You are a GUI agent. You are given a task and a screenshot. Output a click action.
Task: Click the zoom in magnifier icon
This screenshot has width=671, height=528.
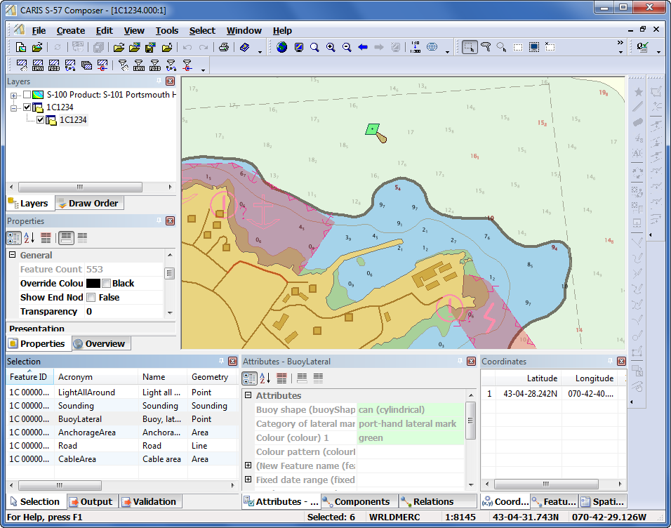pyautogui.click(x=331, y=47)
